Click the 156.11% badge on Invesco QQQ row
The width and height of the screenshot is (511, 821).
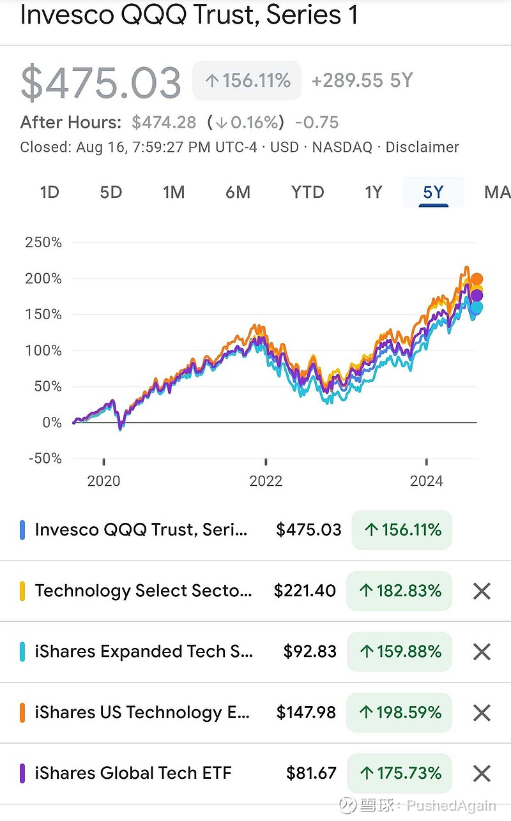tap(401, 529)
